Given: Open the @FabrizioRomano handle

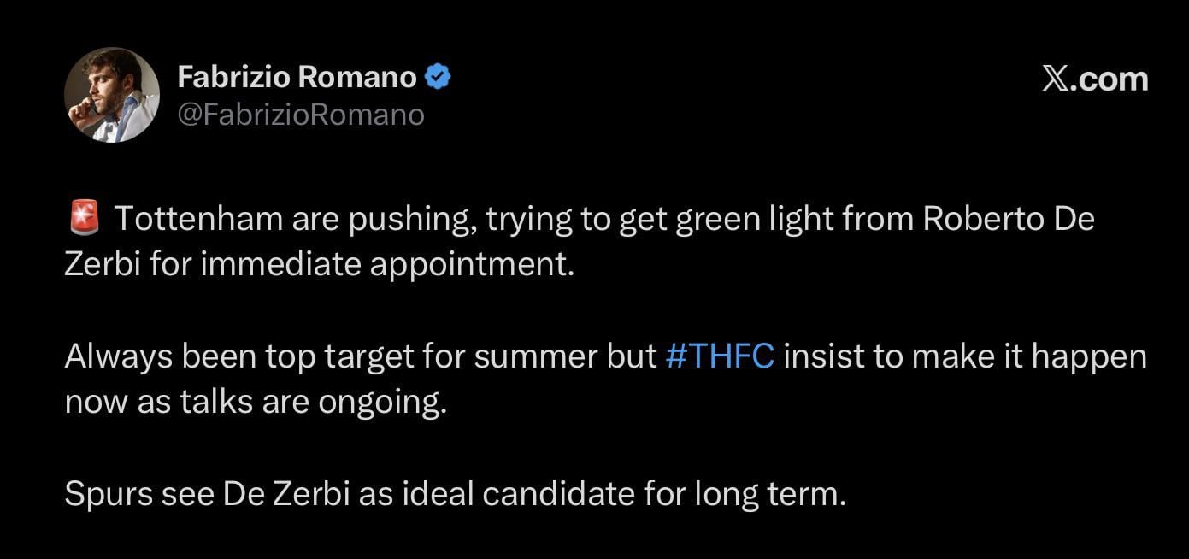Looking at the screenshot, I should click(301, 115).
